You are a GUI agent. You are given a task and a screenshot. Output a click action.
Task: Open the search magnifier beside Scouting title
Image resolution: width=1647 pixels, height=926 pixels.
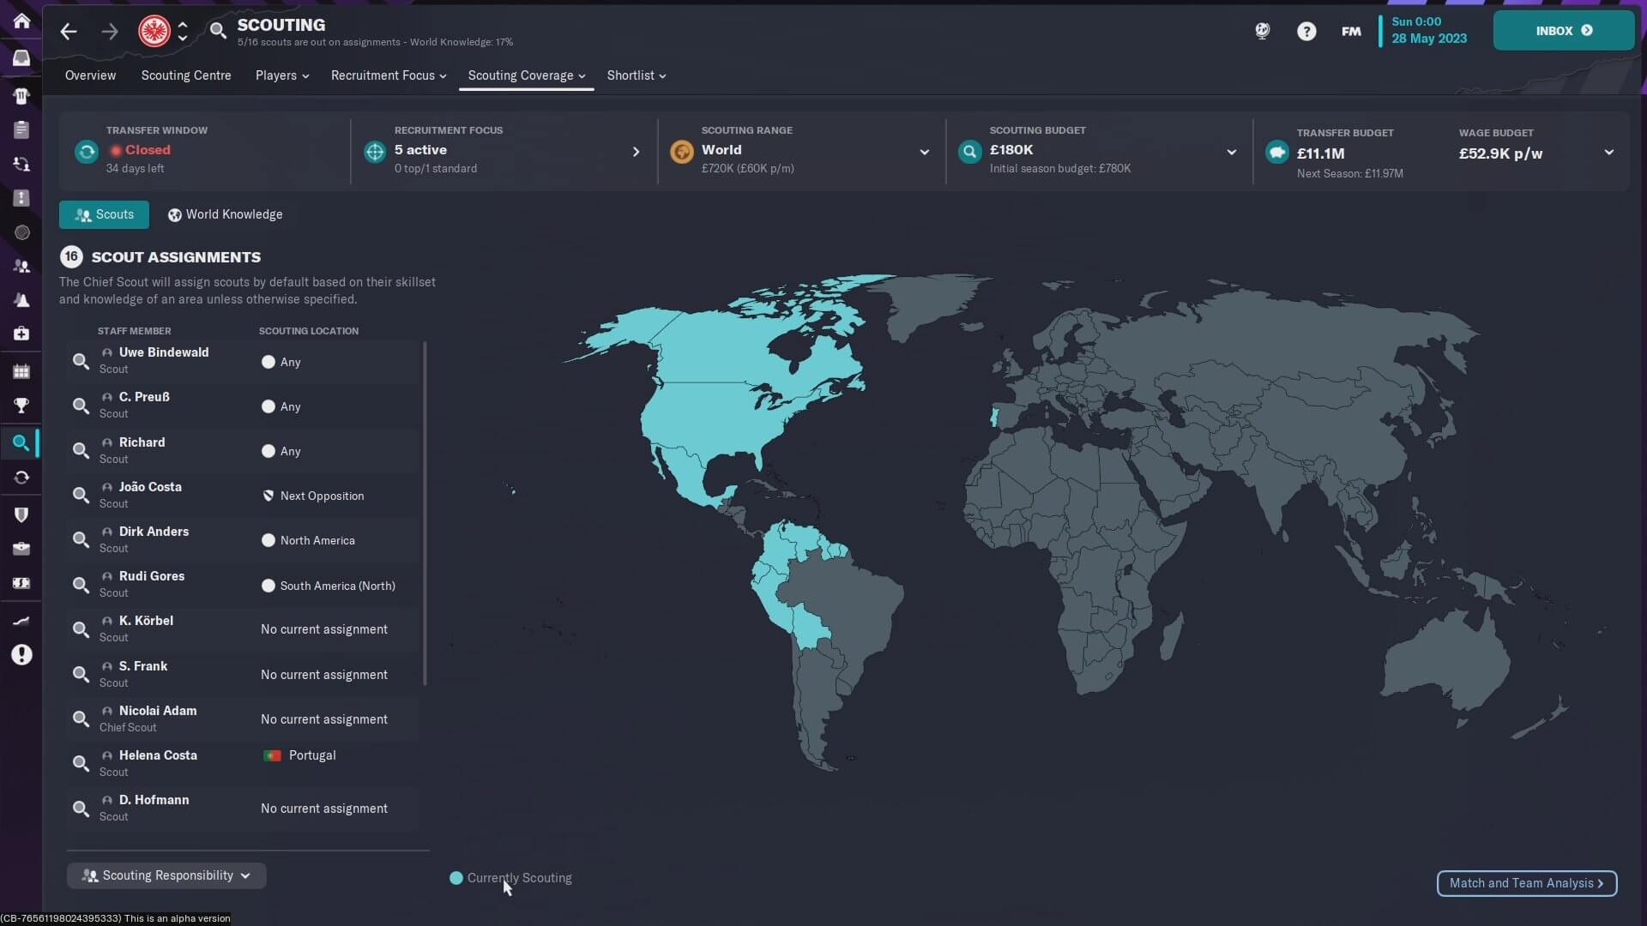click(x=218, y=31)
